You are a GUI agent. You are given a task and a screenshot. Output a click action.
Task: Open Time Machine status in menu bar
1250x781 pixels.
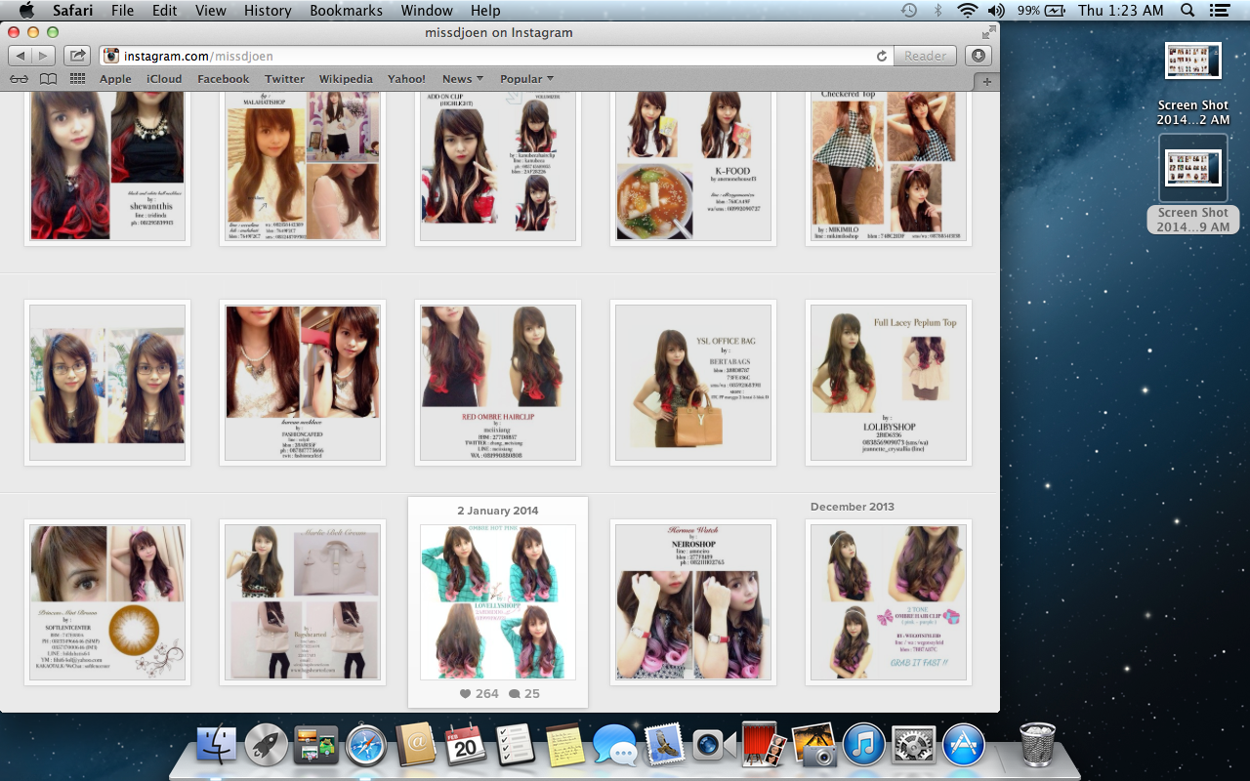(x=908, y=10)
